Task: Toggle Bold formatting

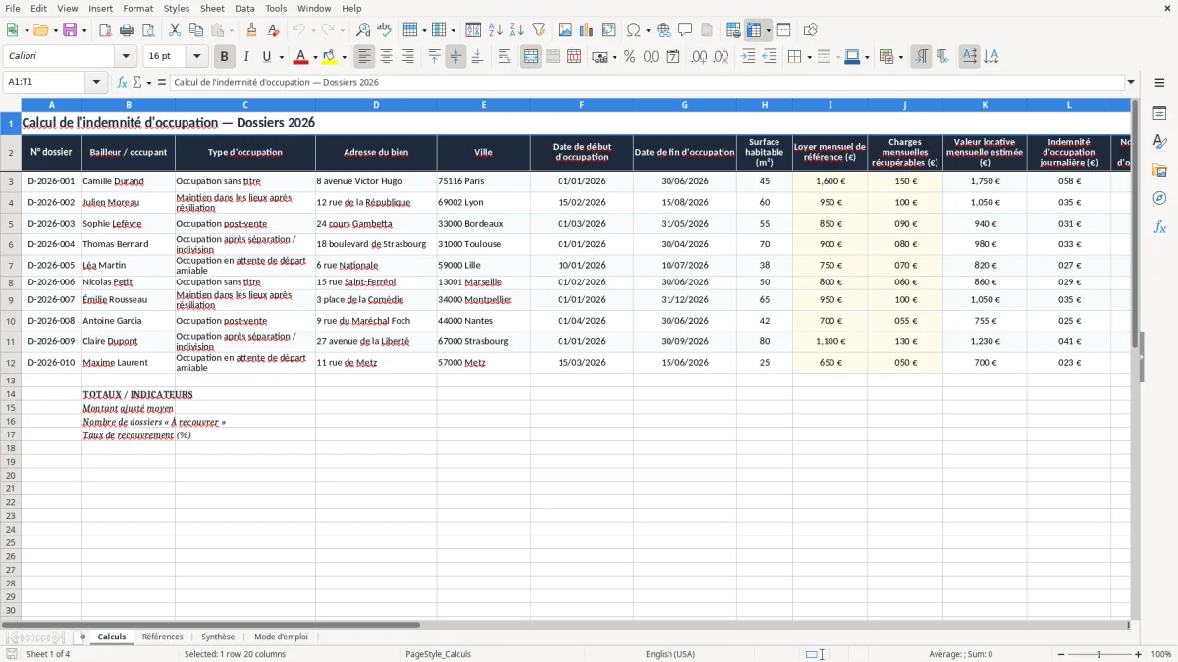Action: (x=224, y=57)
